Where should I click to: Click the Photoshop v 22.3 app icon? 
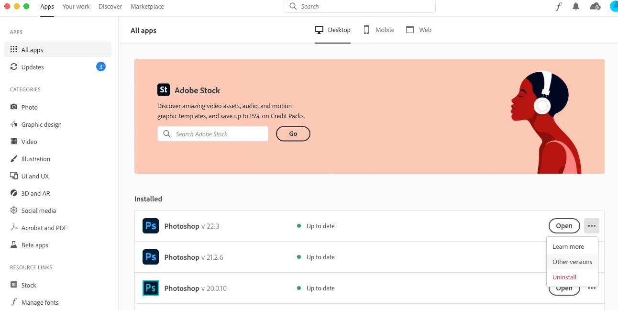[151, 226]
